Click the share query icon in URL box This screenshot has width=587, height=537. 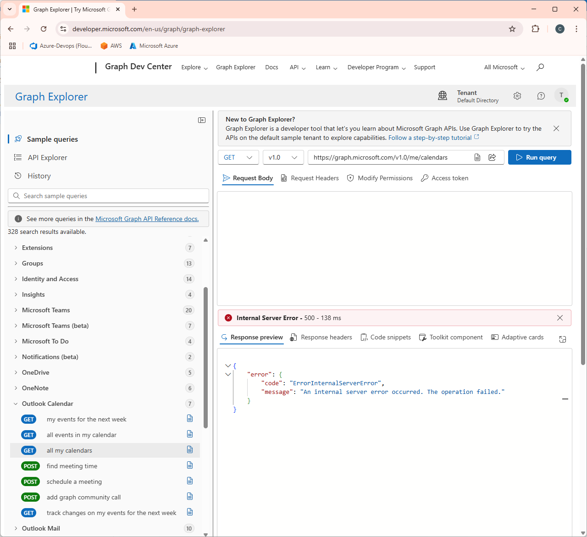pyautogui.click(x=492, y=157)
